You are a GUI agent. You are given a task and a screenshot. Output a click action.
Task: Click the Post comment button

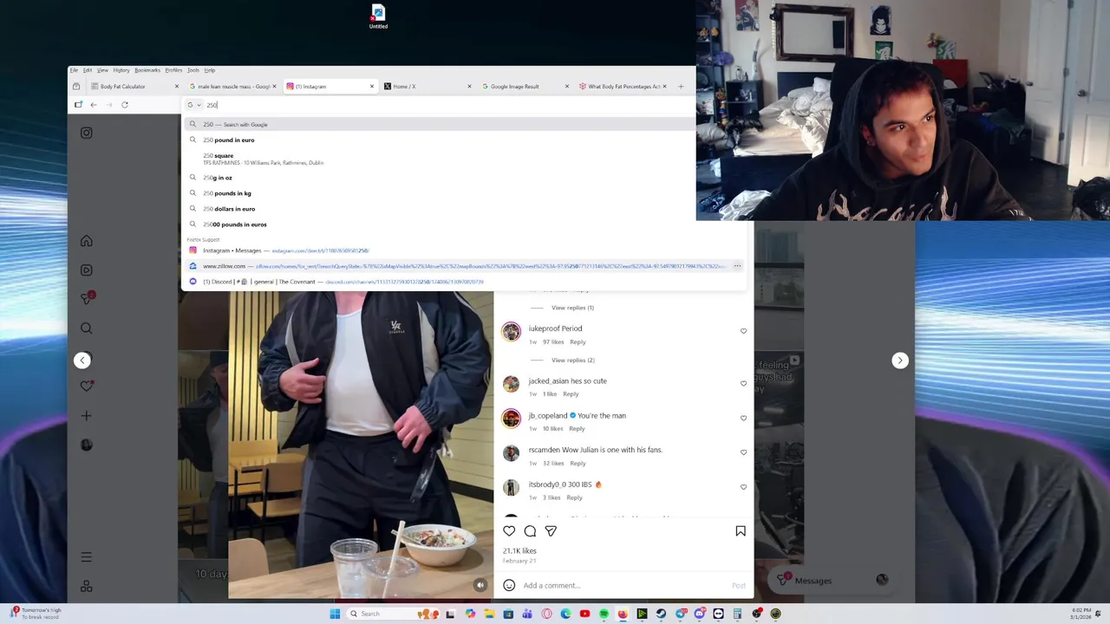click(738, 585)
